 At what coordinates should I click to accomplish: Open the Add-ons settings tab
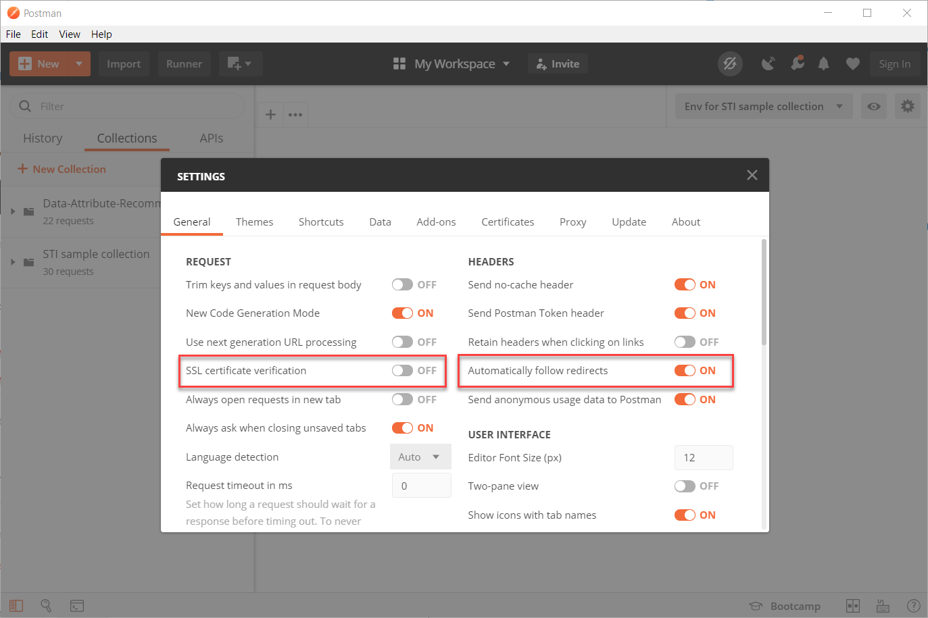coord(436,222)
